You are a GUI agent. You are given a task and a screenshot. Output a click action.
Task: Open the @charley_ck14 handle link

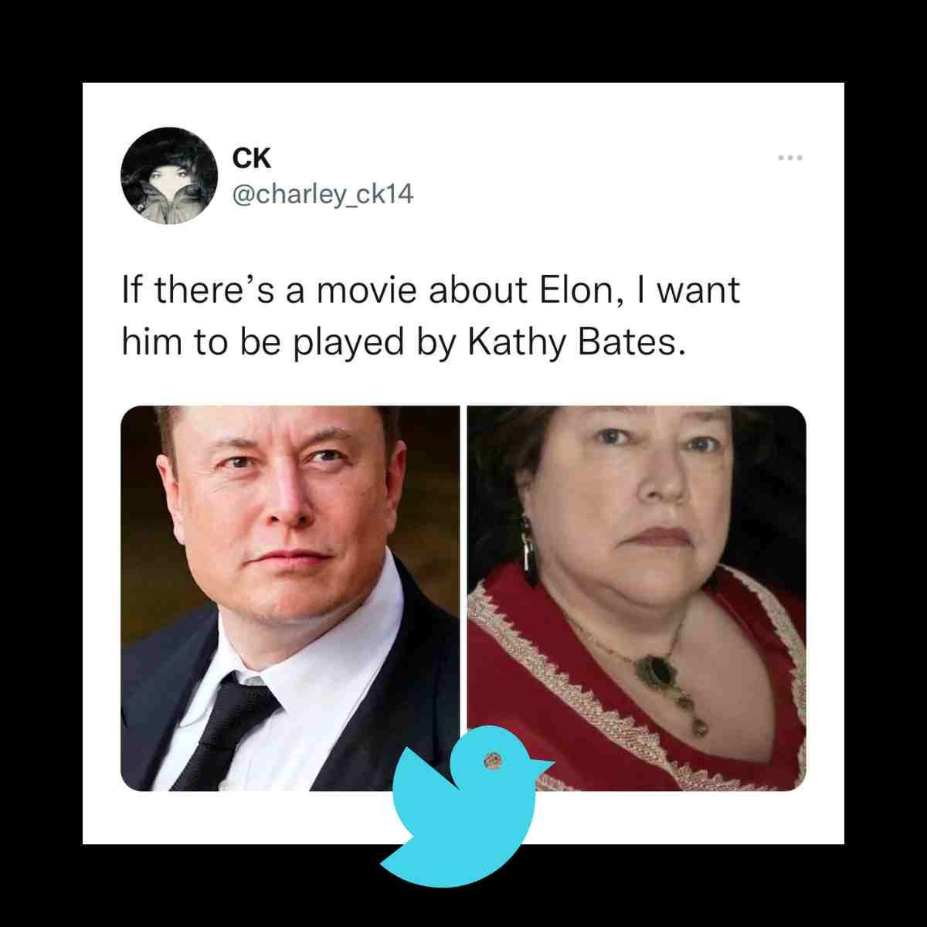coord(323,195)
